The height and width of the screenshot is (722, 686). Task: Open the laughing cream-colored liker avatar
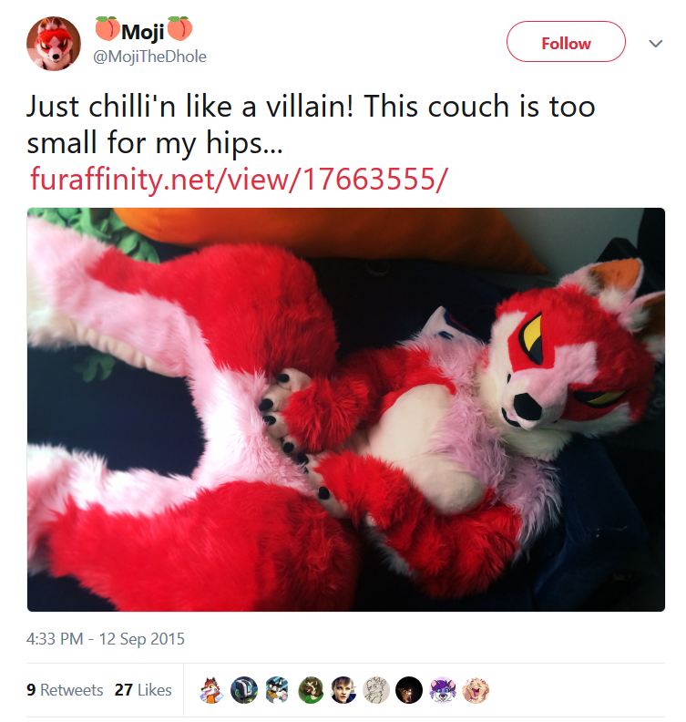pos(476,690)
